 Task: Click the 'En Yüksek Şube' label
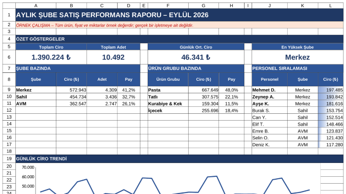tap(298, 47)
